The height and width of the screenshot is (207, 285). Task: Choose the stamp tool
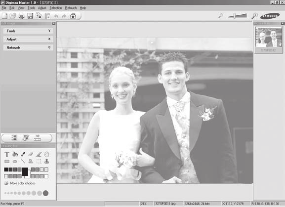coord(47,161)
